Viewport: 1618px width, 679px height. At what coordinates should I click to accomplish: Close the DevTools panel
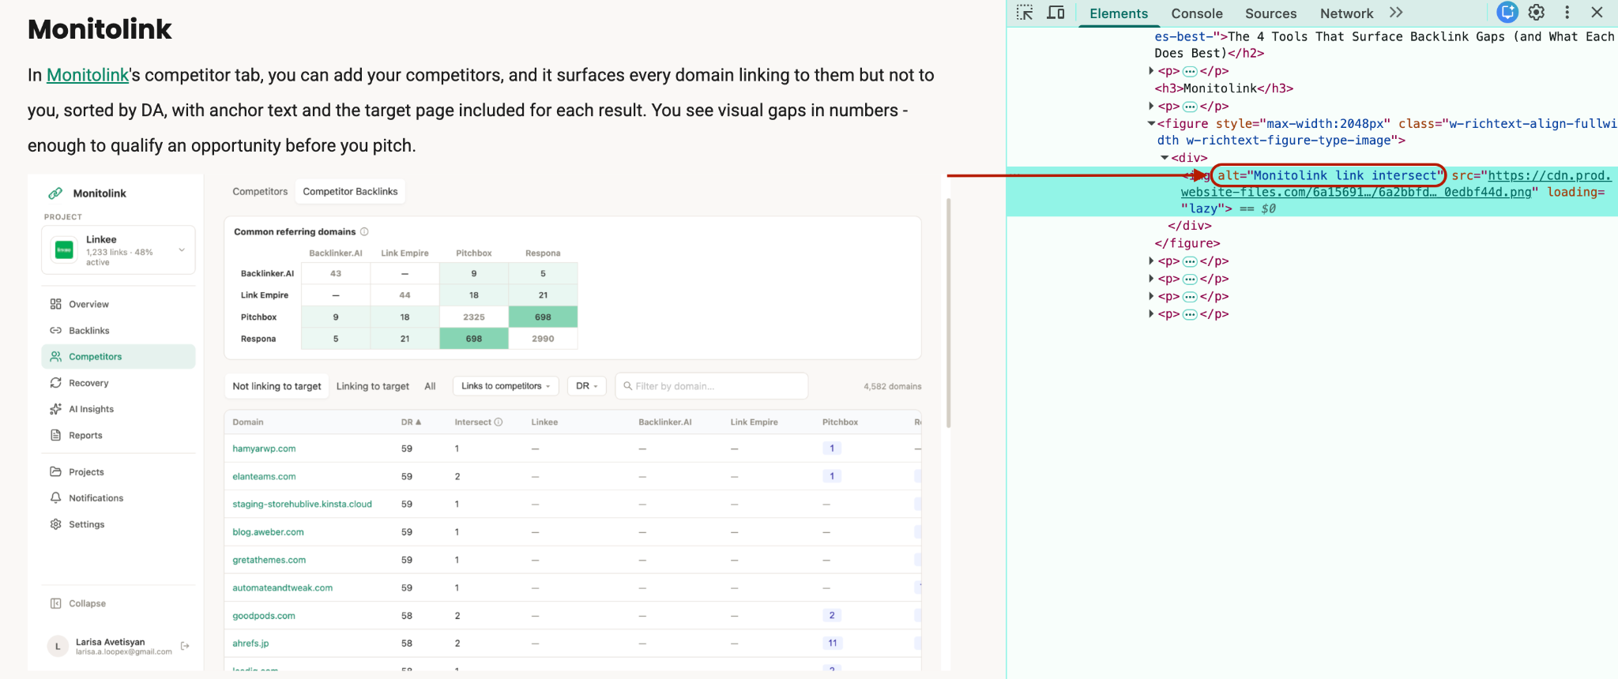pos(1597,13)
